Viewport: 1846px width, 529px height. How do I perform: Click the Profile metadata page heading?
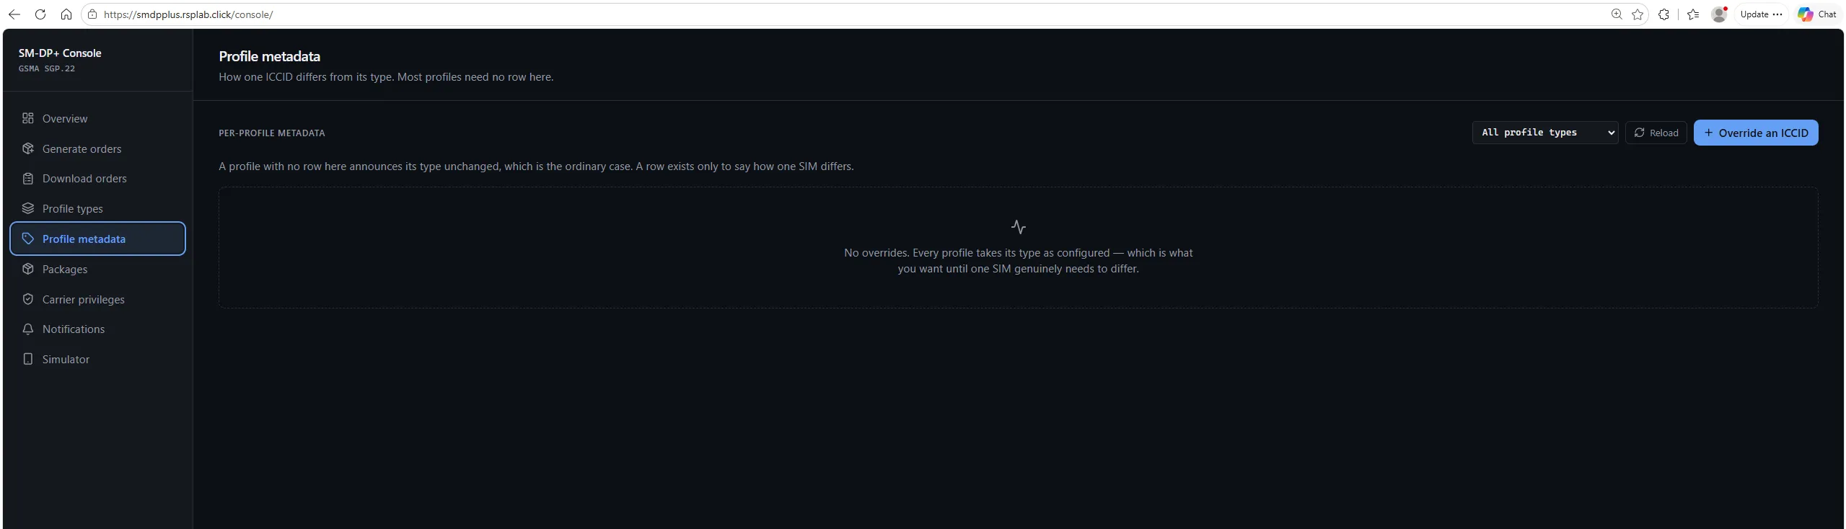pos(269,56)
